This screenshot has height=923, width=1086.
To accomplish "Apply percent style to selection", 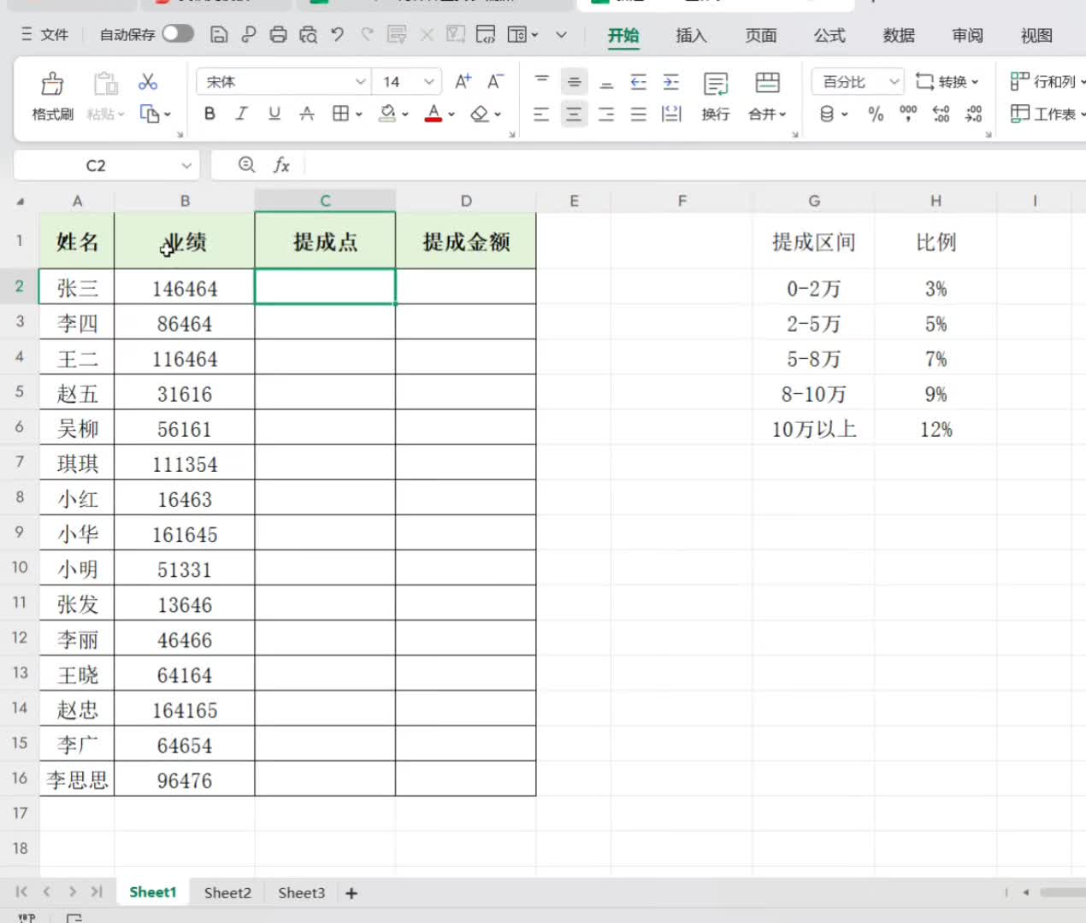I will (876, 114).
